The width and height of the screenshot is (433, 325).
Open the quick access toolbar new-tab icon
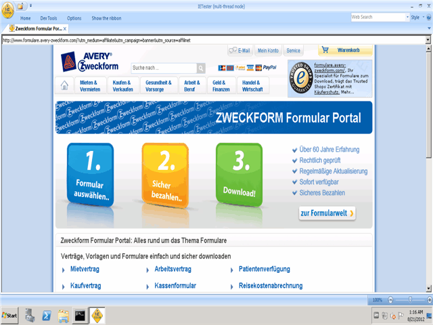pyautogui.click(x=20, y=6)
